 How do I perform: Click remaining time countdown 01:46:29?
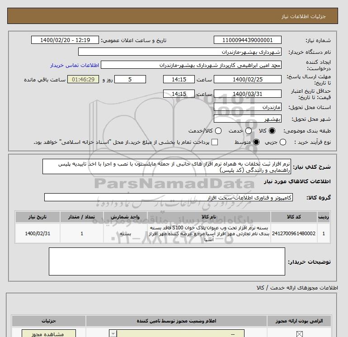point(83,79)
